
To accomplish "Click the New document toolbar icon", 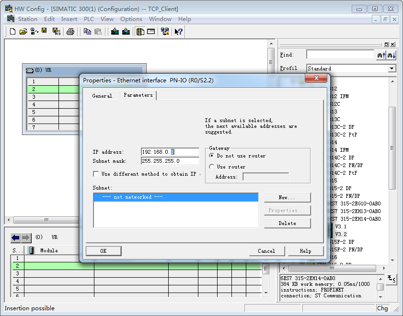I will pos(13,32).
